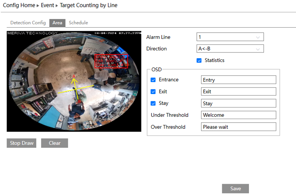
Task: Switch to the Detection Config tab
Action: (x=28, y=23)
